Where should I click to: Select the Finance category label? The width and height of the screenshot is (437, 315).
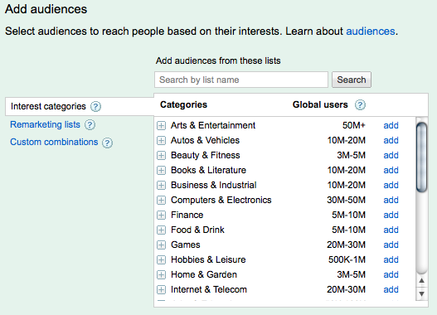[x=187, y=215]
